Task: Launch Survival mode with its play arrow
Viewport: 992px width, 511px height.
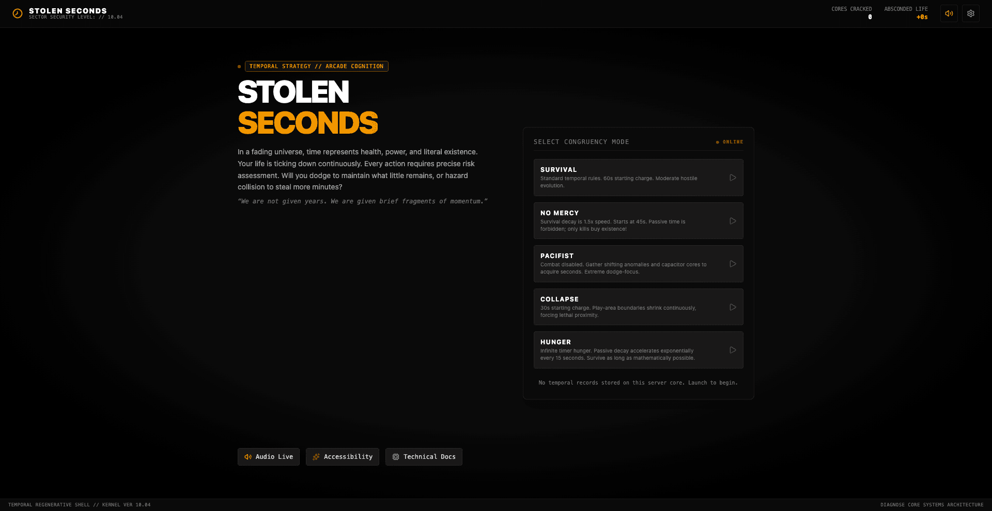Action: (733, 178)
